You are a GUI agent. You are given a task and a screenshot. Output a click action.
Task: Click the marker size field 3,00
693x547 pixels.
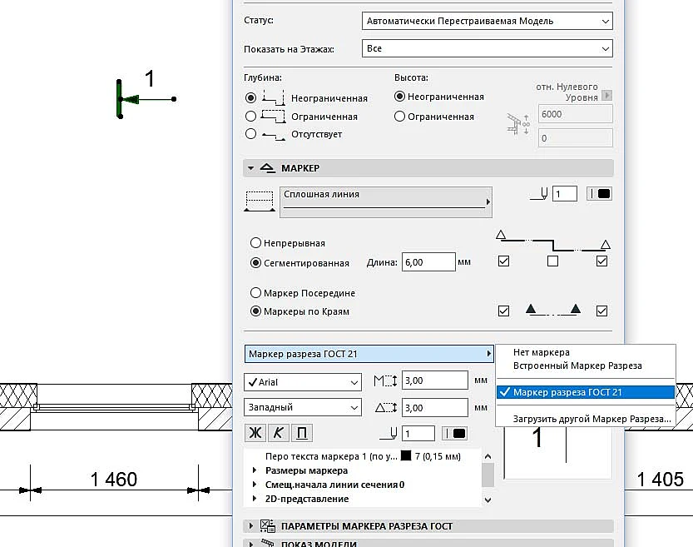435,408
